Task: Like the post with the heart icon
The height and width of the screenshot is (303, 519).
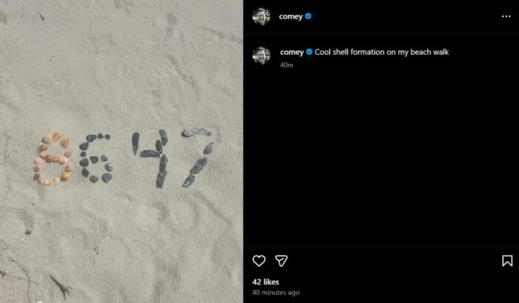Action: point(259,261)
